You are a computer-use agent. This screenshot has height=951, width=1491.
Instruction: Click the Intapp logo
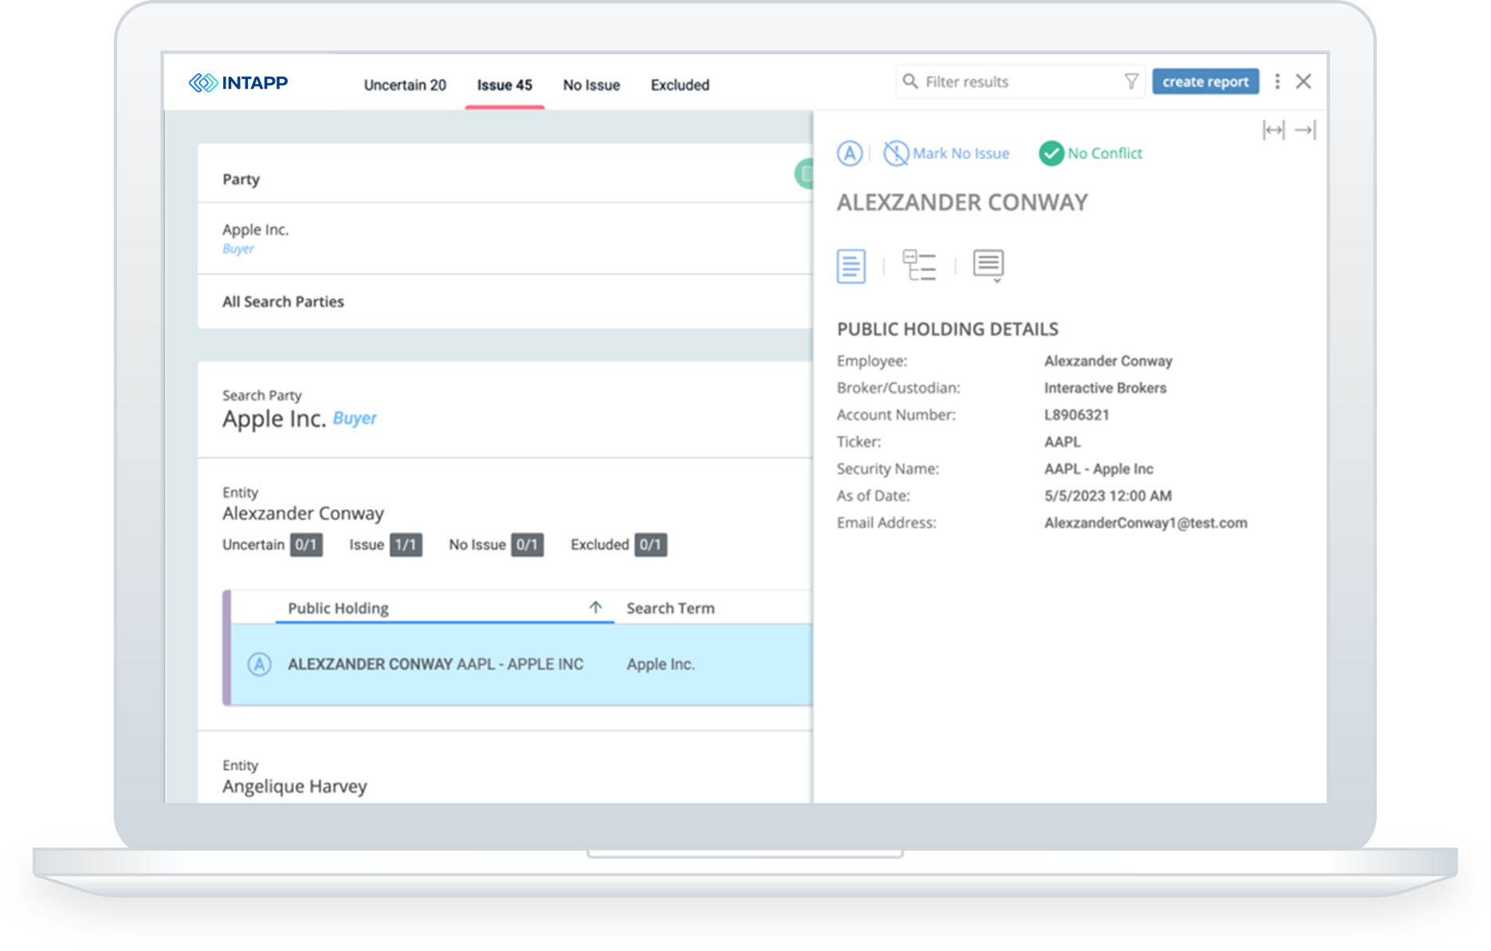tap(237, 82)
